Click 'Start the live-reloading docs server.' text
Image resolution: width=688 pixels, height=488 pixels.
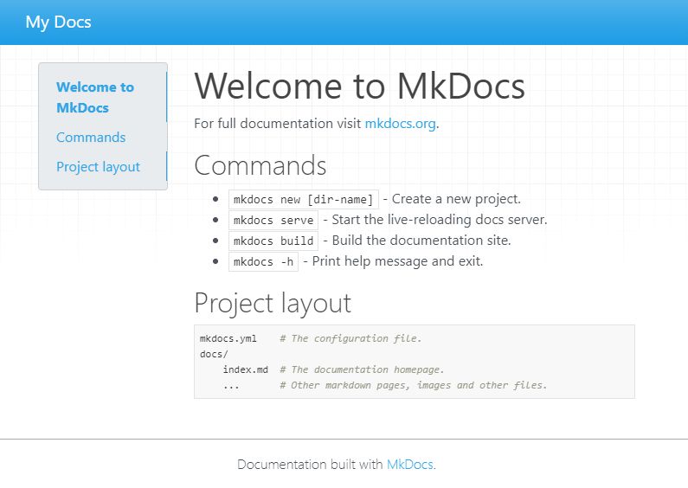(x=440, y=220)
